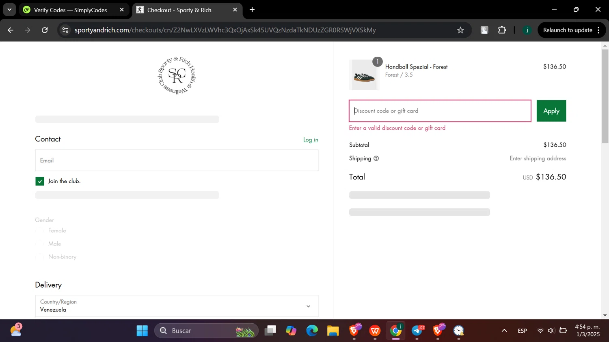The image size is (609, 342).
Task: Open the clock and date panel
Action: click(587, 331)
